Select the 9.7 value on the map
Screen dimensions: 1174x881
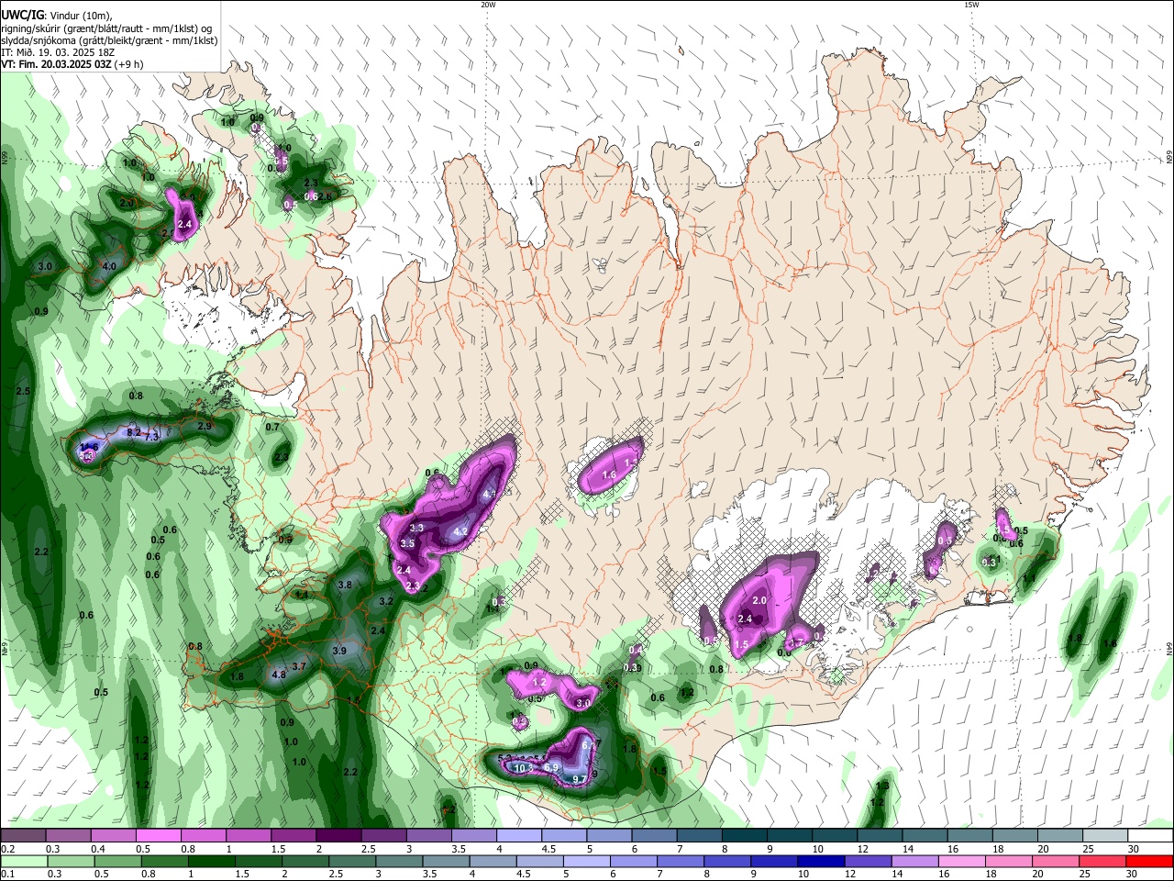tap(579, 779)
